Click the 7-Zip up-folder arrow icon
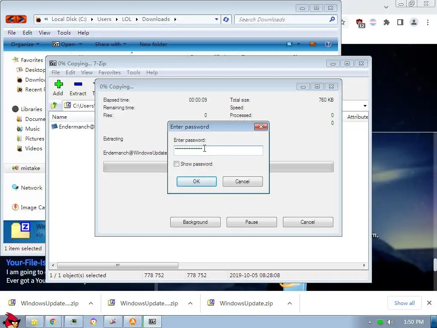 coord(54,105)
